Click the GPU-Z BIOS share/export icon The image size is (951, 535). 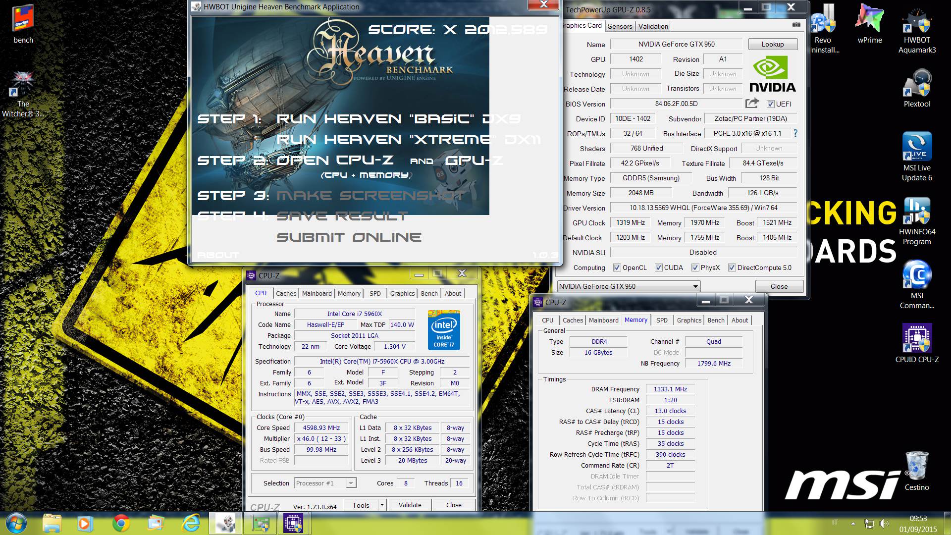click(x=752, y=103)
